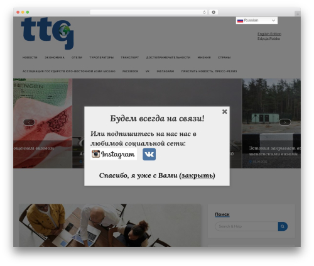
Task: Open the English Edition link
Action: click(269, 34)
